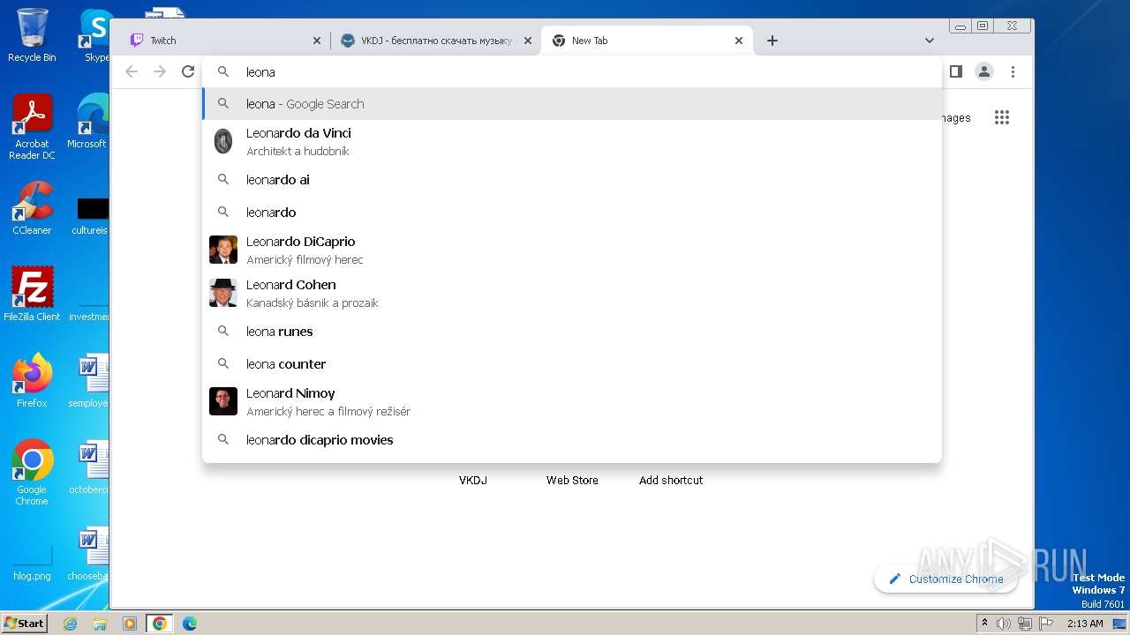Viewport: 1130px width, 635px height.
Task: Select 'leonardo dicaprio movies' suggestion
Action: click(572, 440)
